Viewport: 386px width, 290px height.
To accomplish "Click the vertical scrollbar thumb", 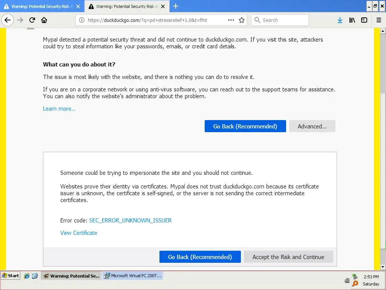I will [x=383, y=171].
